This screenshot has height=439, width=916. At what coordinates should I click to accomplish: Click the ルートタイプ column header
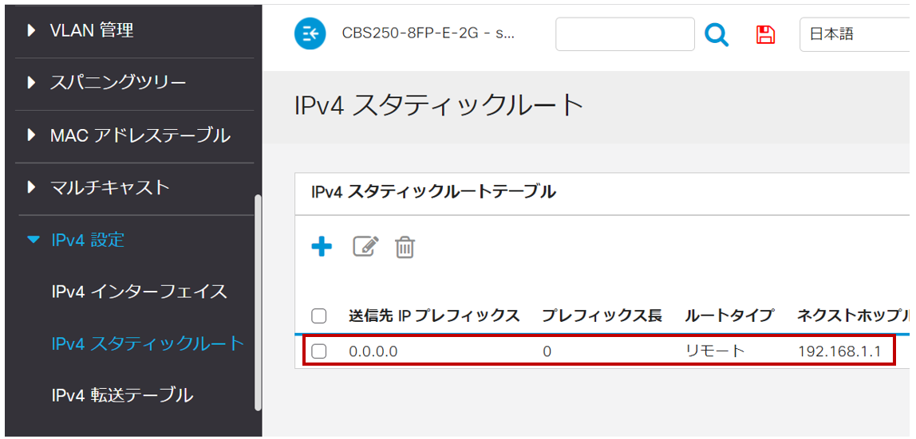[729, 316]
